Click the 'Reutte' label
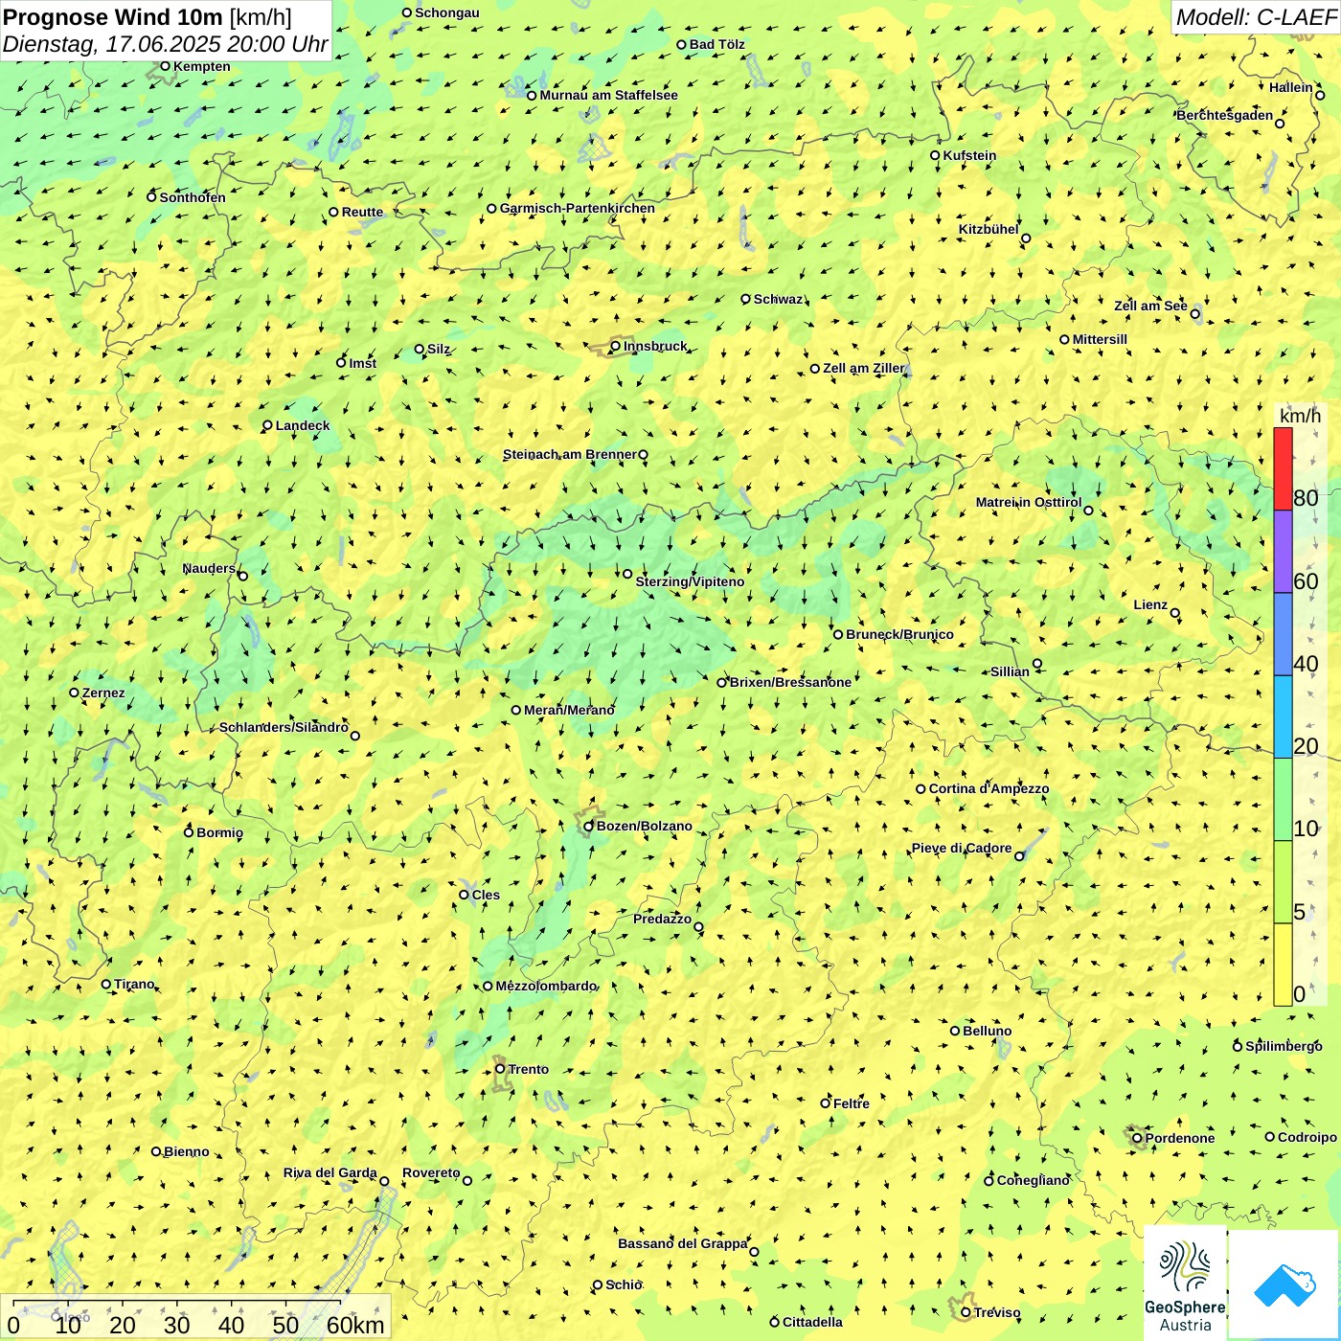The width and height of the screenshot is (1341, 1341). [x=362, y=212]
